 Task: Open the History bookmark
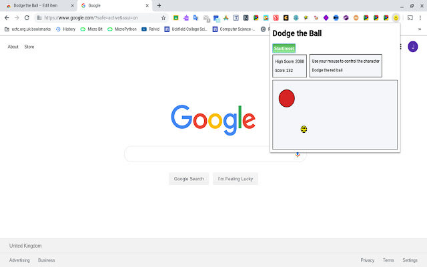point(65,29)
